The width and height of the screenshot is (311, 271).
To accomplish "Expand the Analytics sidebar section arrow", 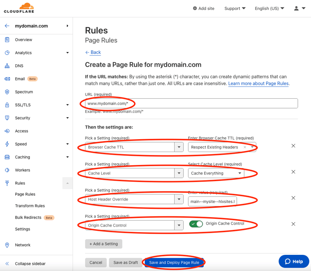I will click(68, 53).
